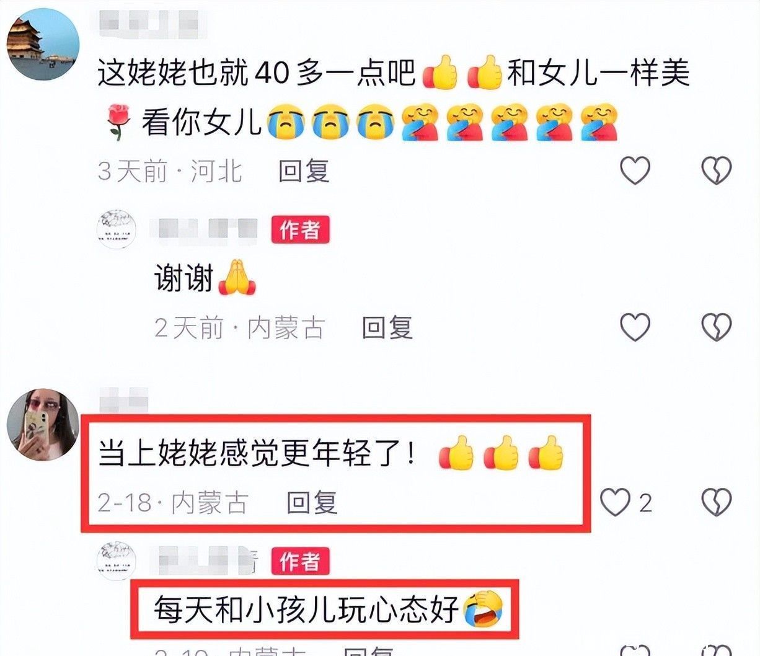
Task: Select the comment text 这姥姥也就40多一点吧
Action: [256, 73]
